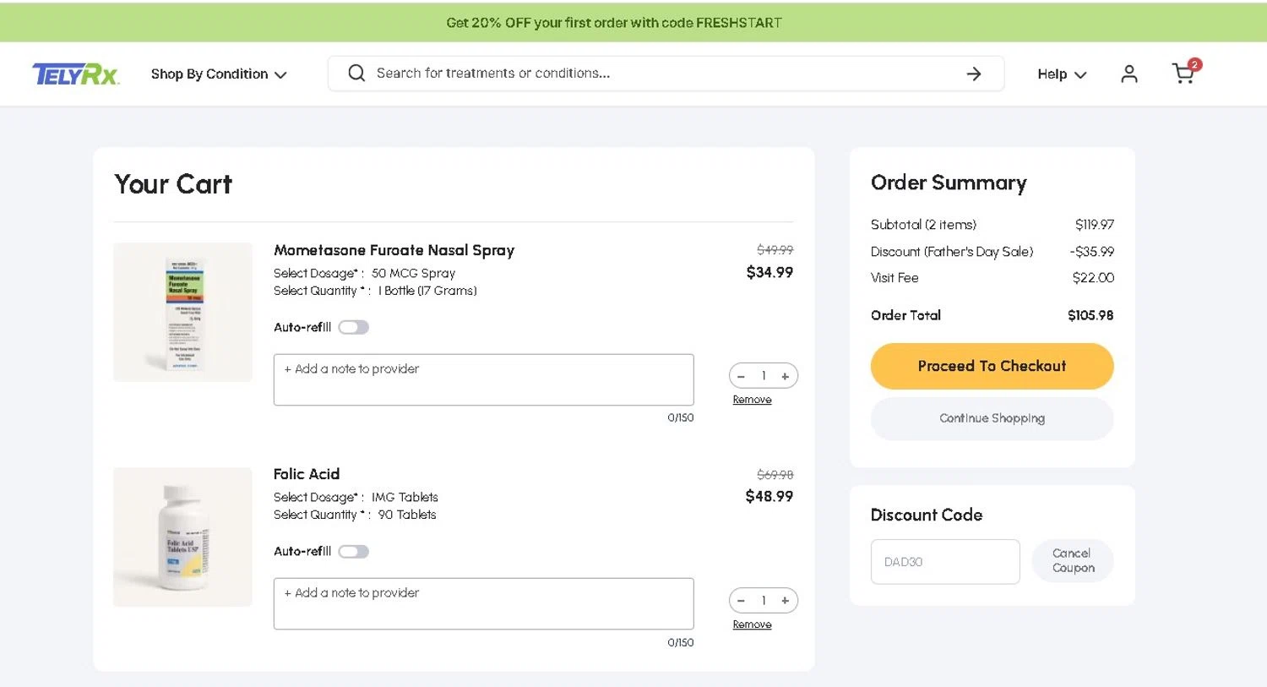Viewport: 1267px width, 687px height.
Task: Decrease Mometasone Nasal Spray quantity
Action: (741, 376)
